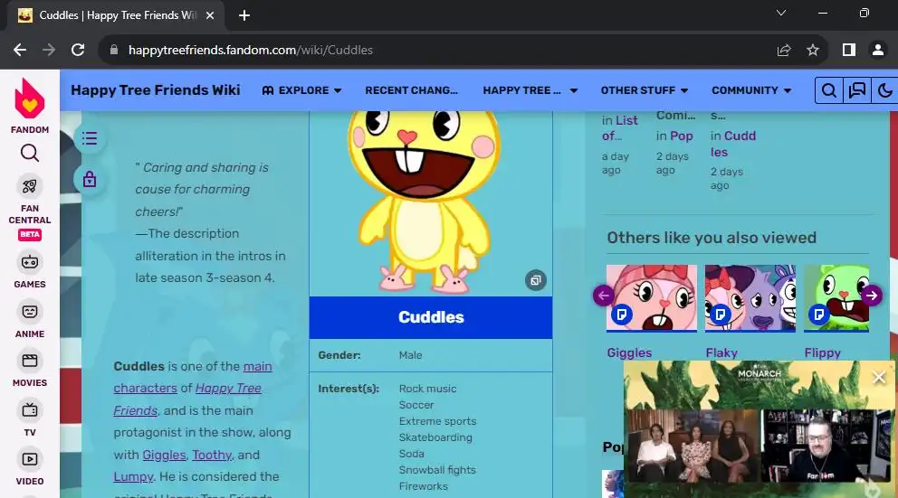Open the Giggles link in article text

(x=165, y=456)
